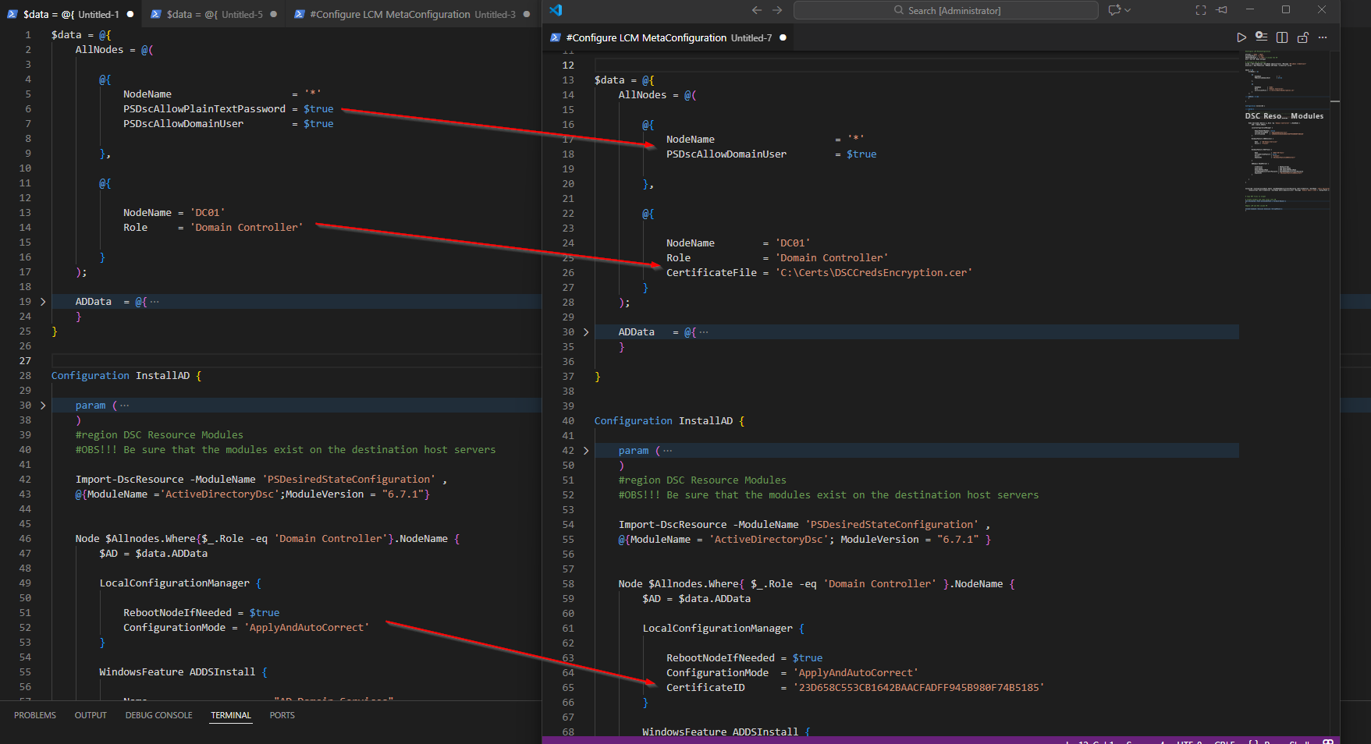Close the Untitled-7 tab via unsaved dot

[783, 37]
